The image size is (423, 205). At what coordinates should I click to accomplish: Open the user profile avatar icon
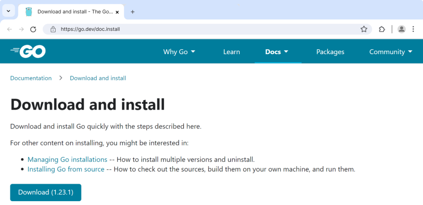tap(401, 29)
